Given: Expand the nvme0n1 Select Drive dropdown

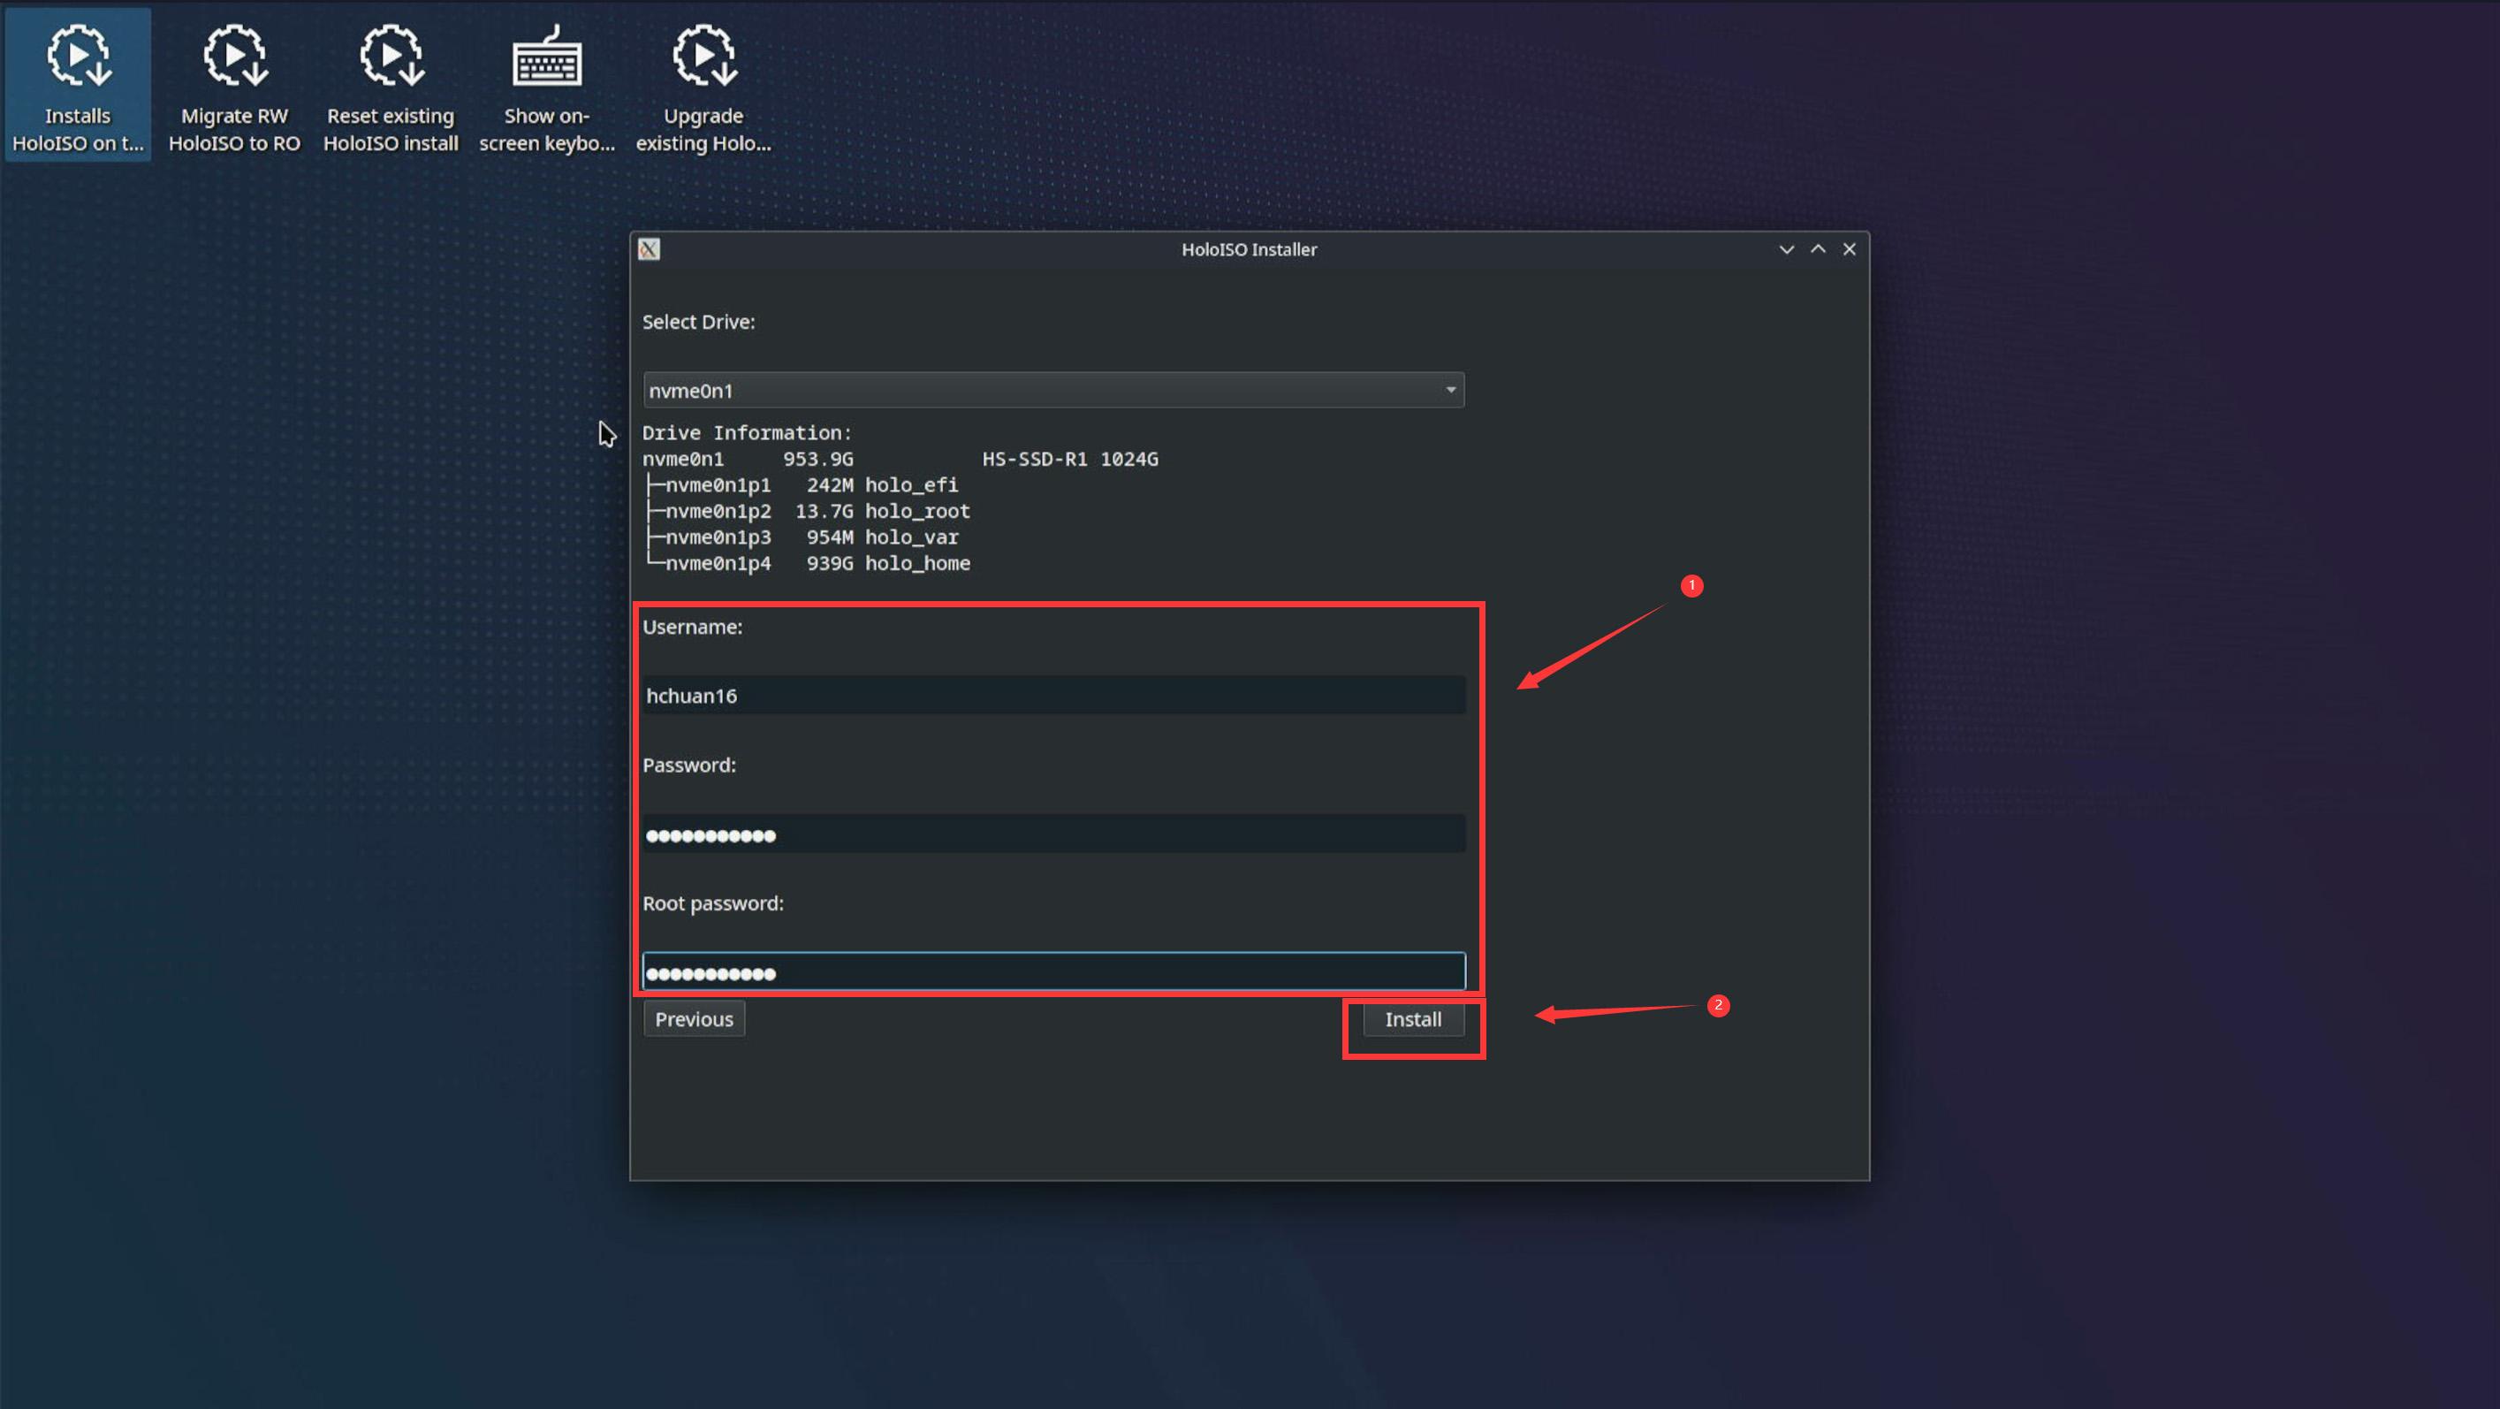Looking at the screenshot, I should [x=1053, y=391].
